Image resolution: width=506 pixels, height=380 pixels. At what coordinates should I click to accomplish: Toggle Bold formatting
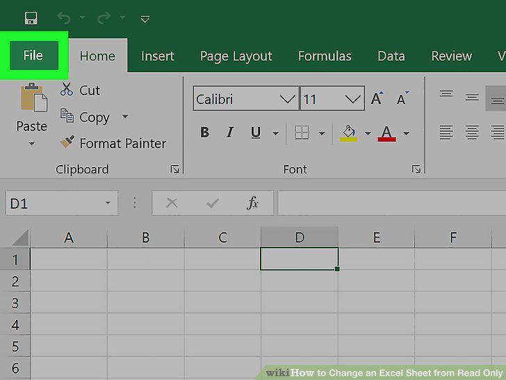(x=204, y=132)
